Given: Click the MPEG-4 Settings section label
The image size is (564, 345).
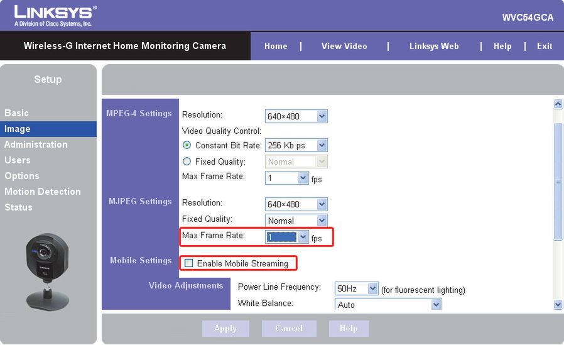Looking at the screenshot, I should pyautogui.click(x=139, y=113).
